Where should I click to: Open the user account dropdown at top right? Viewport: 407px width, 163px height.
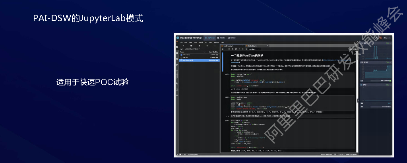pyautogui.click(x=387, y=38)
